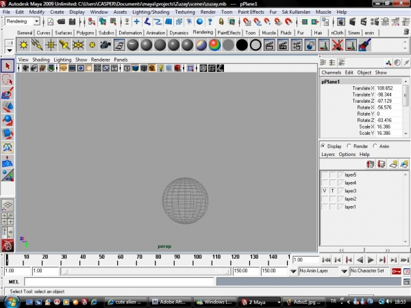
Task: Open the Rendering menu set dropdown
Action: click(x=37, y=21)
